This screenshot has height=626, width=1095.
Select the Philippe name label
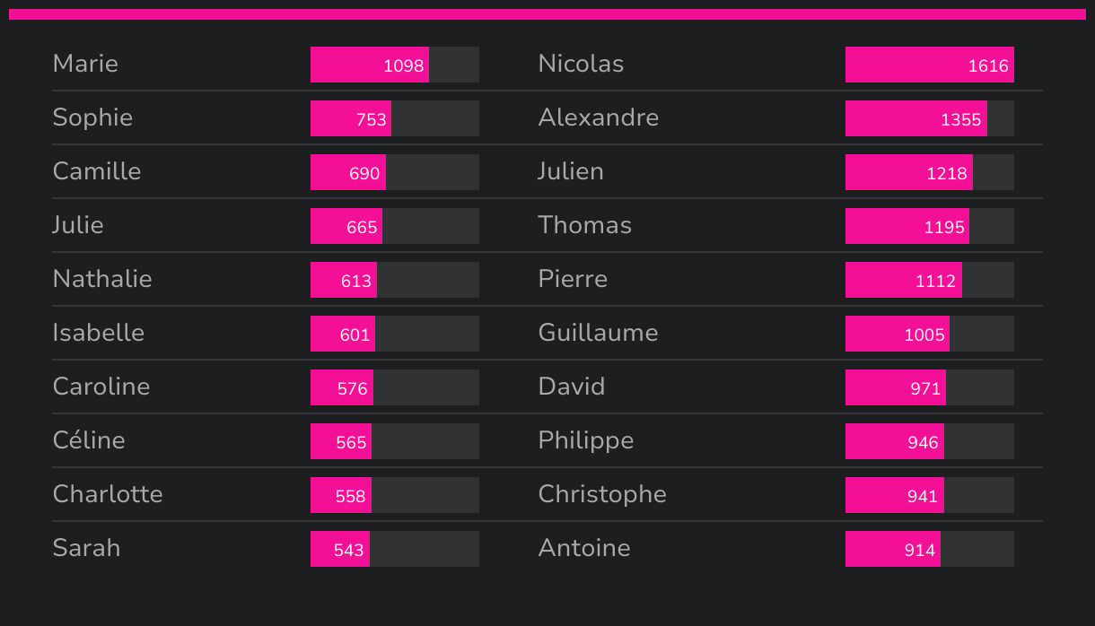tap(586, 440)
